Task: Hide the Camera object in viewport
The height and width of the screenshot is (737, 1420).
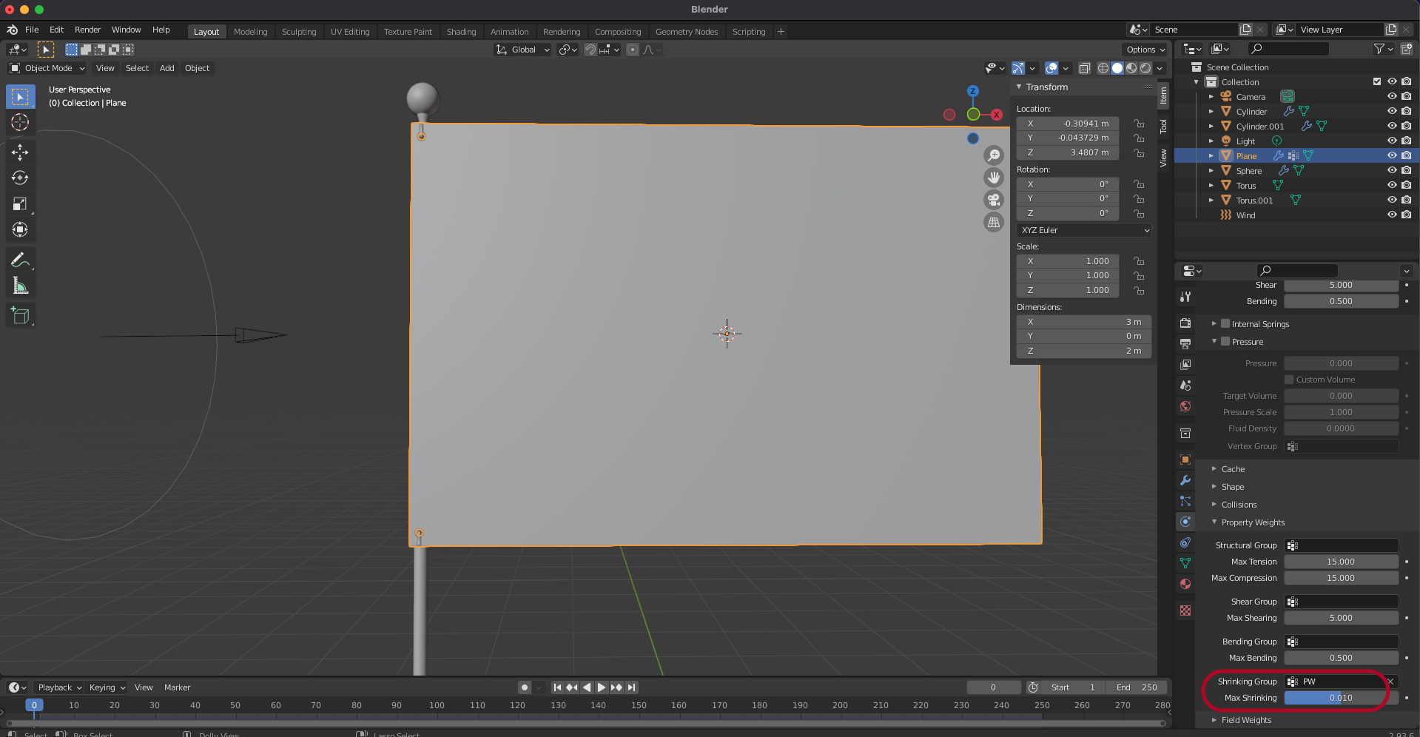Action: click(x=1392, y=96)
